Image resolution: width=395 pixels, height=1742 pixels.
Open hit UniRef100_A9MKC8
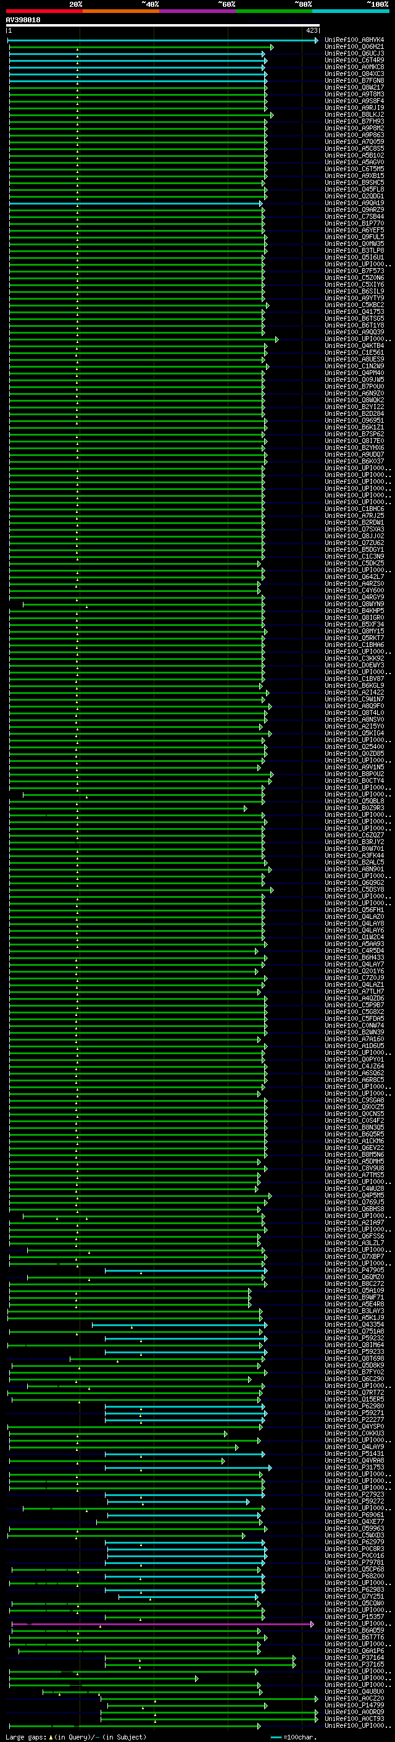tap(354, 67)
